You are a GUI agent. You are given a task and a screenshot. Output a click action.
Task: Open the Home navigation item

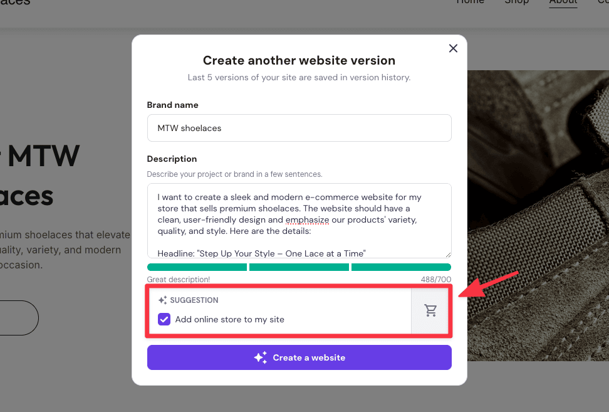[471, 3]
